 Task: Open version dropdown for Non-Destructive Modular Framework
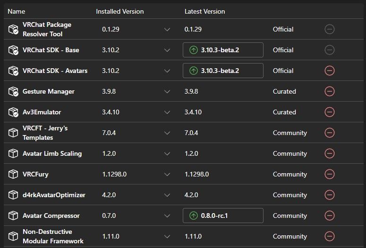coord(167,237)
